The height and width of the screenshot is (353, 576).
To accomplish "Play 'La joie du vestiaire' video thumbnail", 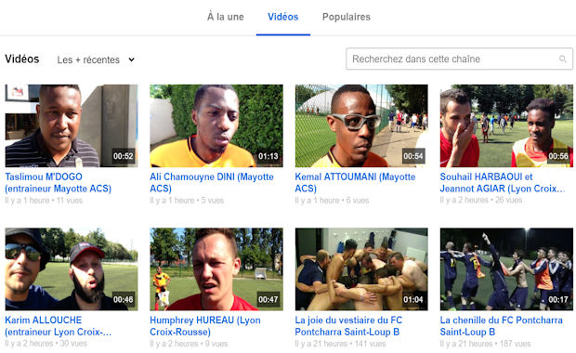I will click(x=361, y=269).
